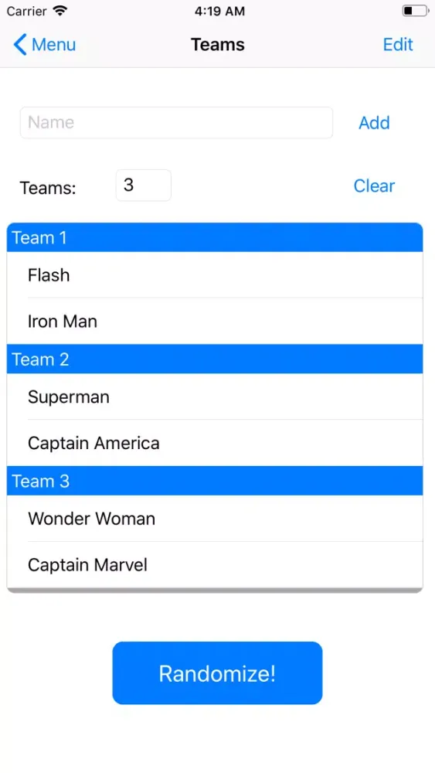This screenshot has height=773, width=435.
Task: Select the Team 1 header
Action: tap(215, 237)
